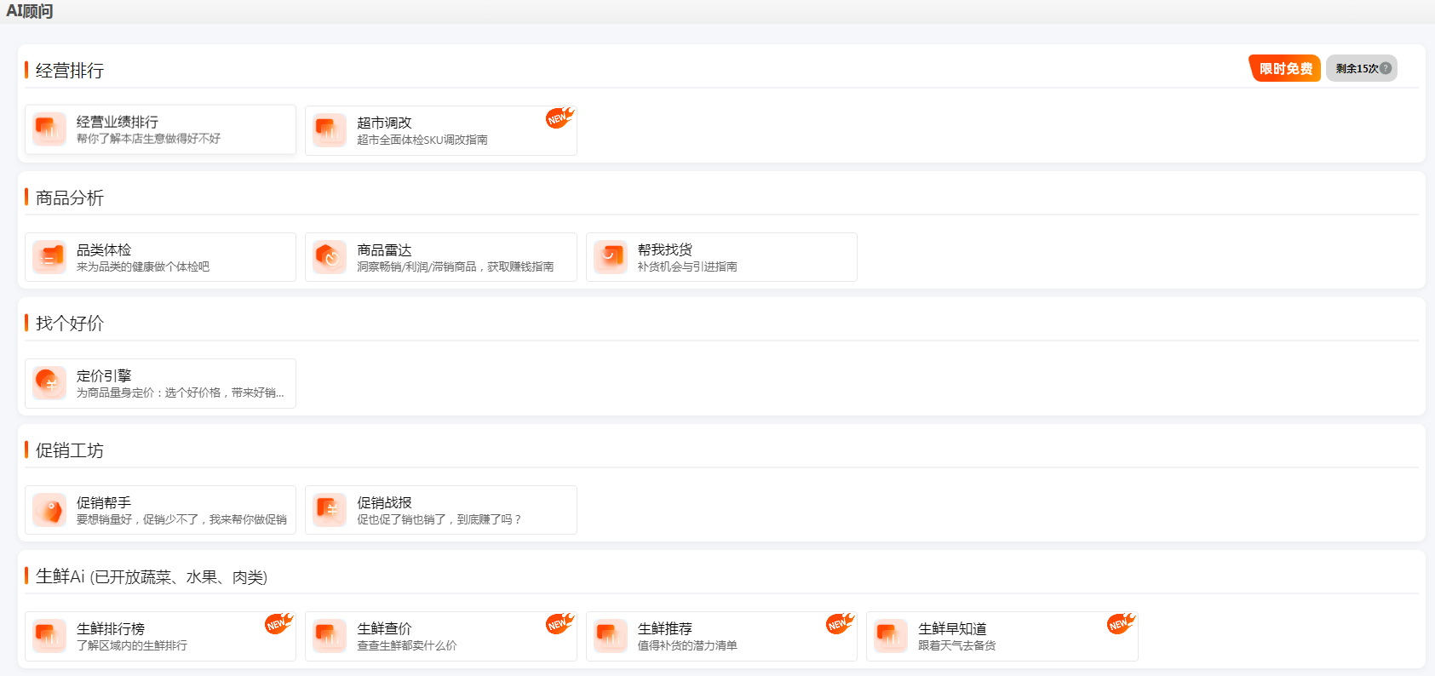Click the 促销帮手 tag icon
The image size is (1435, 676).
pyautogui.click(x=49, y=510)
